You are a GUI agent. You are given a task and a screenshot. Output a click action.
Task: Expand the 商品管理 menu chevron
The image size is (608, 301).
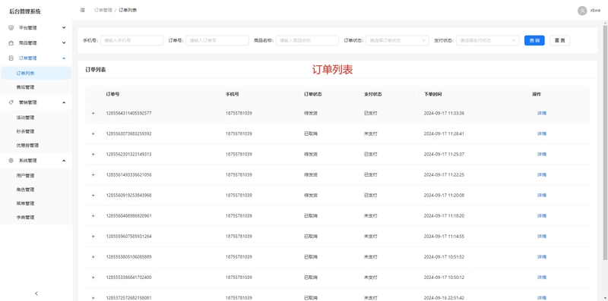pos(64,43)
